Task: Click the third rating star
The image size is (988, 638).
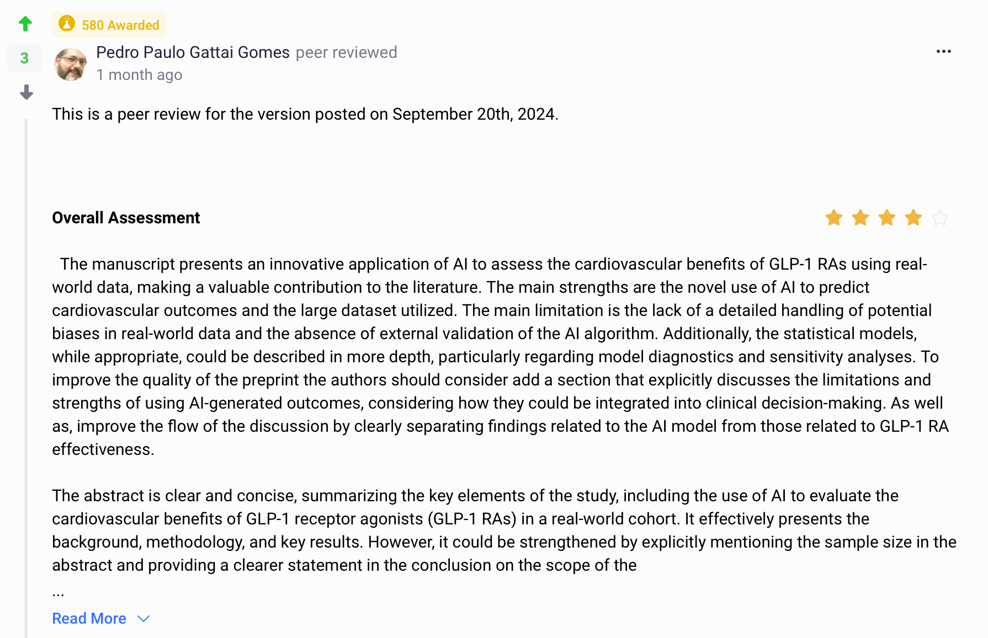Action: point(886,218)
